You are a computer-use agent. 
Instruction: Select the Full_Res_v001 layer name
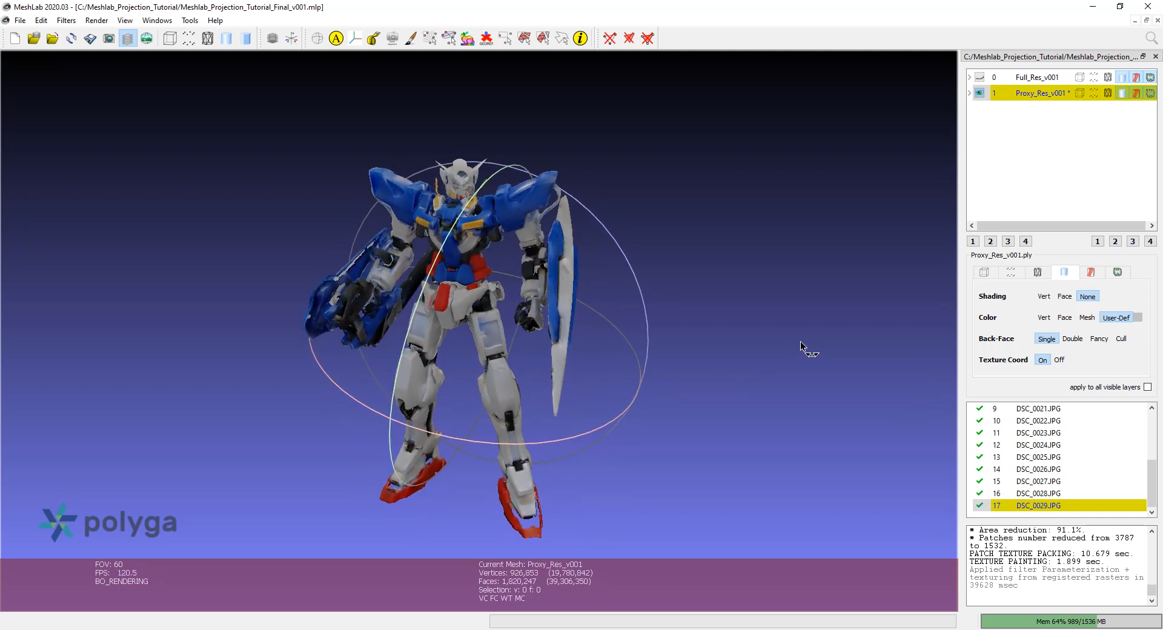coord(1037,77)
